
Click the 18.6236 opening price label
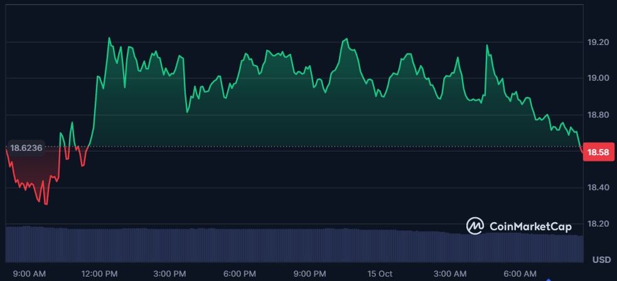coord(26,148)
